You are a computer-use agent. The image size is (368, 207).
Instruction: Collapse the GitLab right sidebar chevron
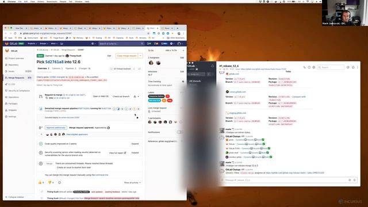183,51
